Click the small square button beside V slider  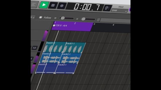[x=98, y=20]
